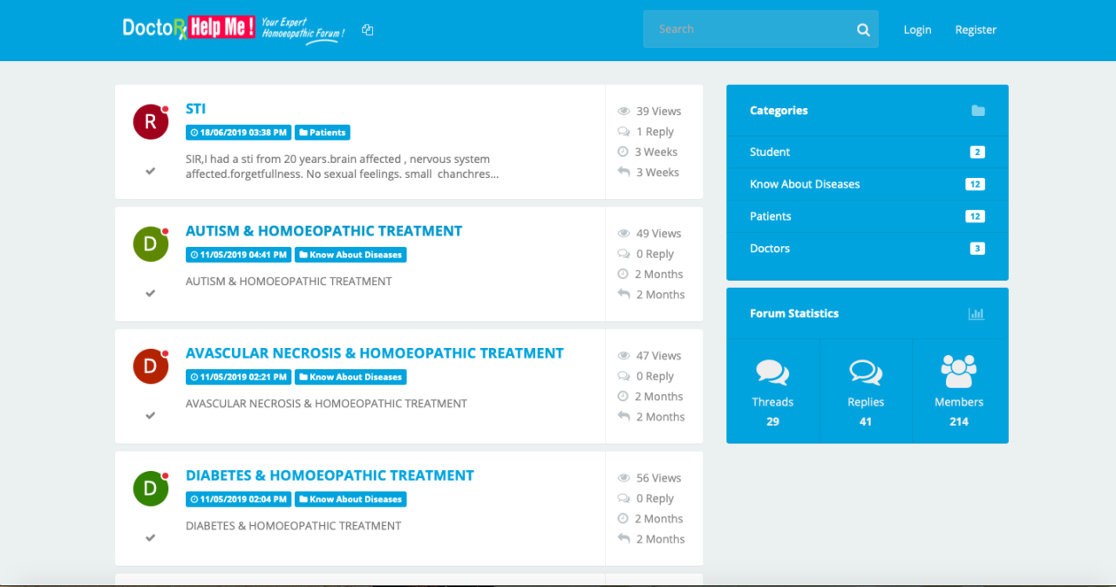Click the Login link
Screen dimensions: 1116x587
[917, 29]
